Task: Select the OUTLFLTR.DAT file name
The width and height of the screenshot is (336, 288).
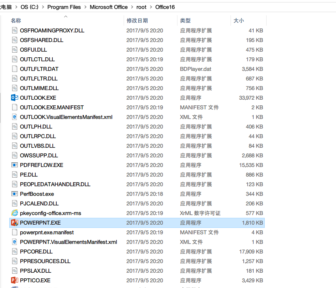Action: (x=39, y=69)
